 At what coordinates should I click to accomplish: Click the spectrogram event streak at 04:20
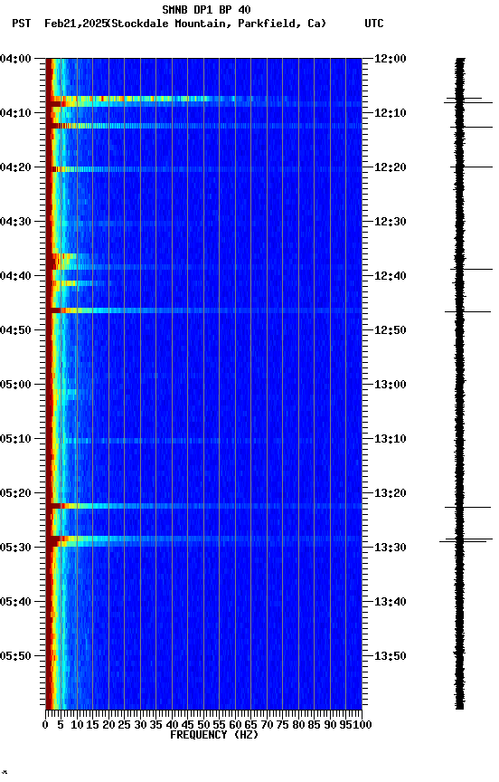click(203, 169)
